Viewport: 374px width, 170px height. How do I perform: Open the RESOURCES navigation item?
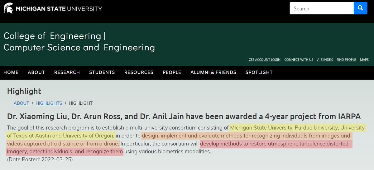(x=139, y=72)
